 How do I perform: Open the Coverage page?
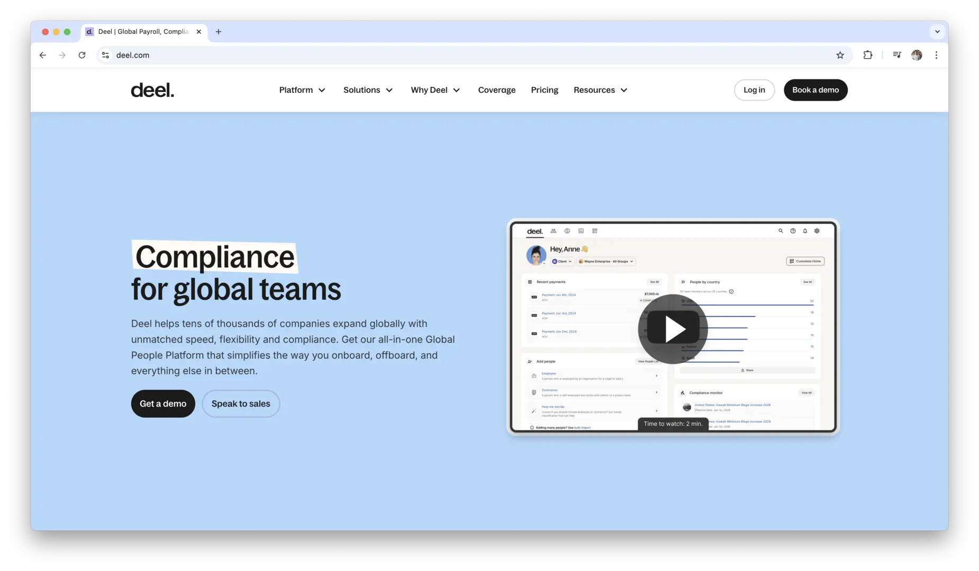click(x=496, y=90)
